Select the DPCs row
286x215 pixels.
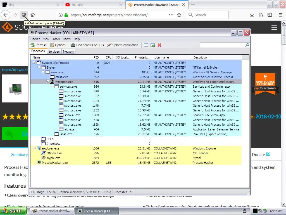tap(136, 139)
